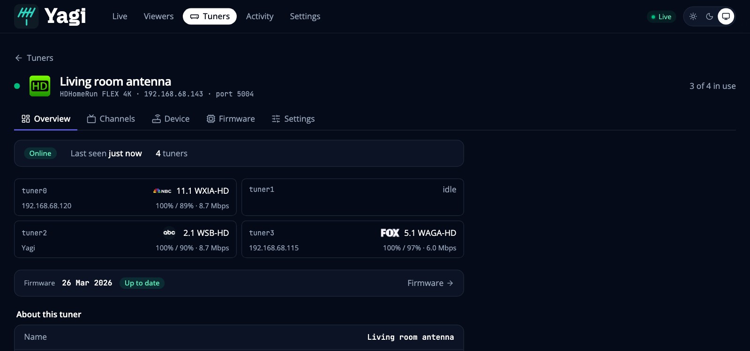Image resolution: width=750 pixels, height=351 pixels.
Task: Click the Online status badge
Action: coord(40,154)
